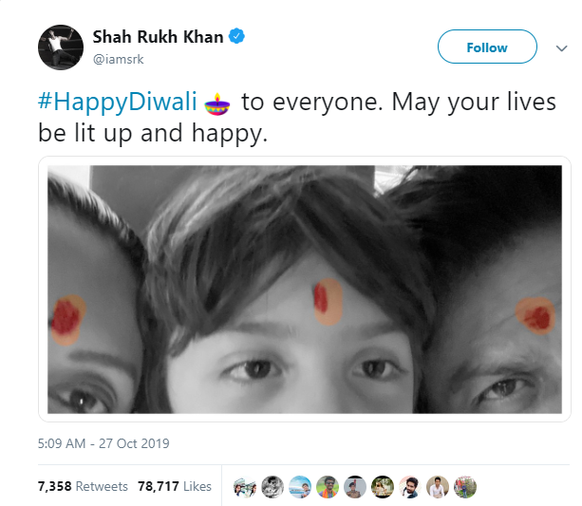
Task: View the 7,358 Retweets list
Action: 83,486
